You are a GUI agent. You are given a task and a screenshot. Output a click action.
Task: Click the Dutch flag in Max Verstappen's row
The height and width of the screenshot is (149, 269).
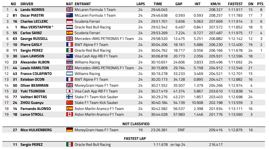[69, 27]
